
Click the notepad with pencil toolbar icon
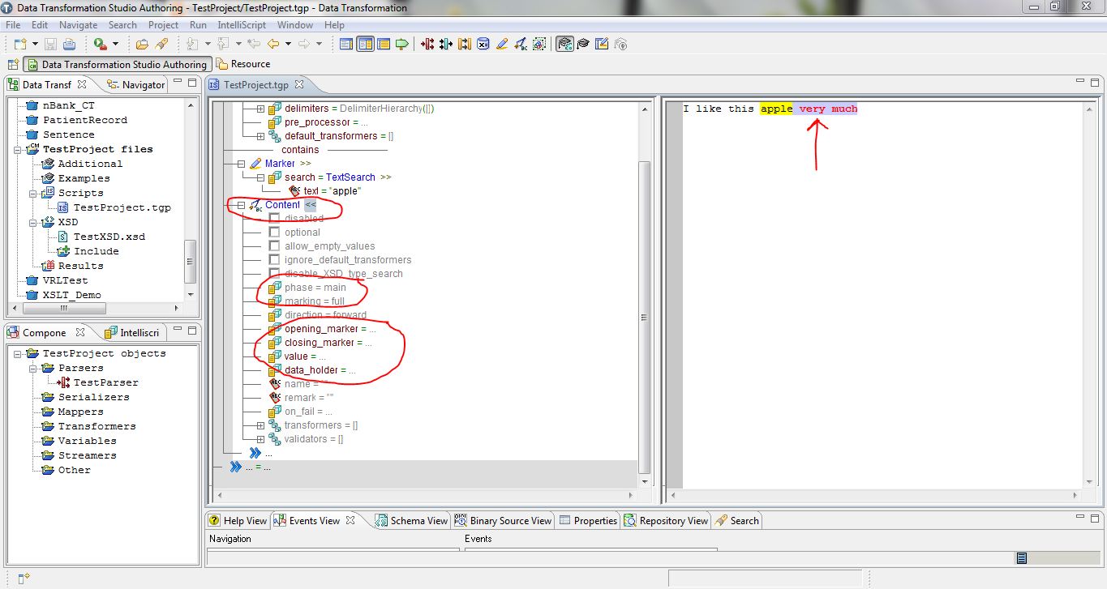click(602, 44)
